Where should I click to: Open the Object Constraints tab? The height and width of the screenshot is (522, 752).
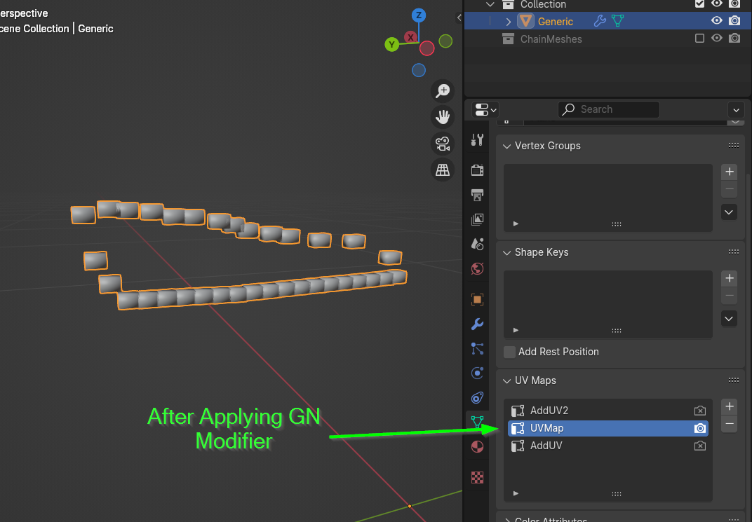click(x=477, y=397)
